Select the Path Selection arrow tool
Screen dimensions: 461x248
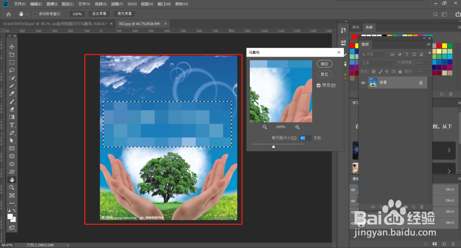tap(12, 141)
